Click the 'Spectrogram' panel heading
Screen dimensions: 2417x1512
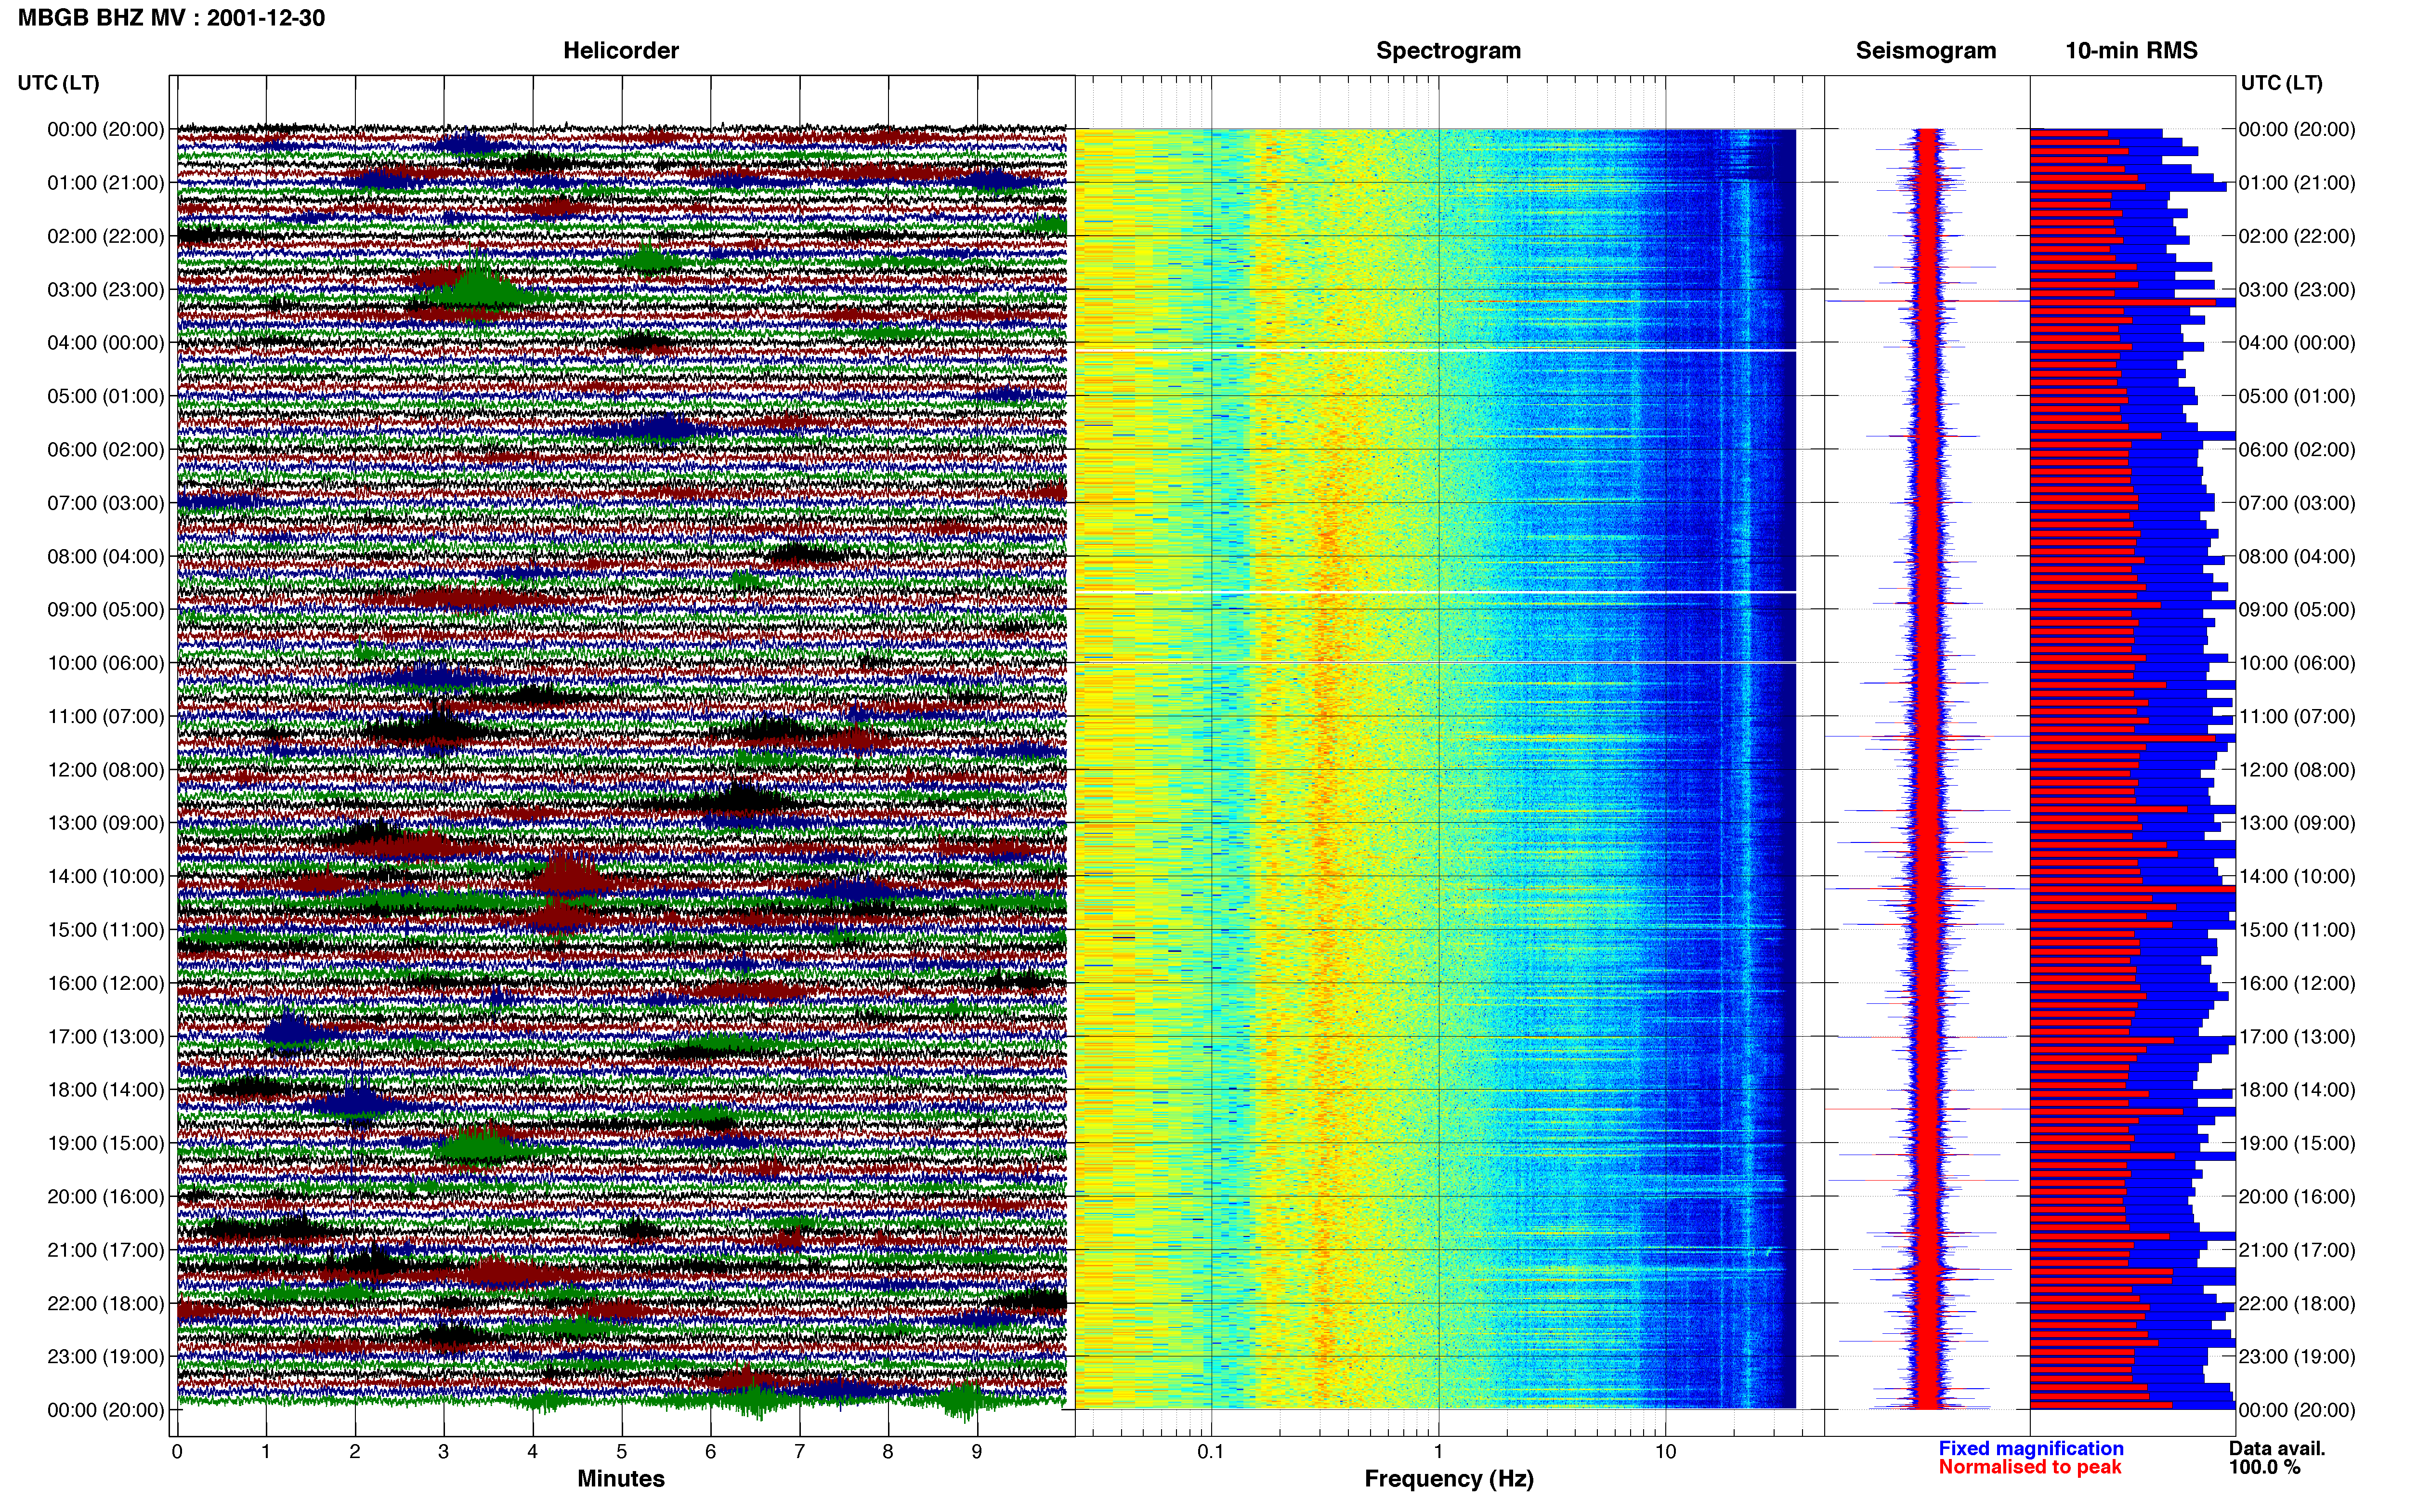coord(1449,51)
